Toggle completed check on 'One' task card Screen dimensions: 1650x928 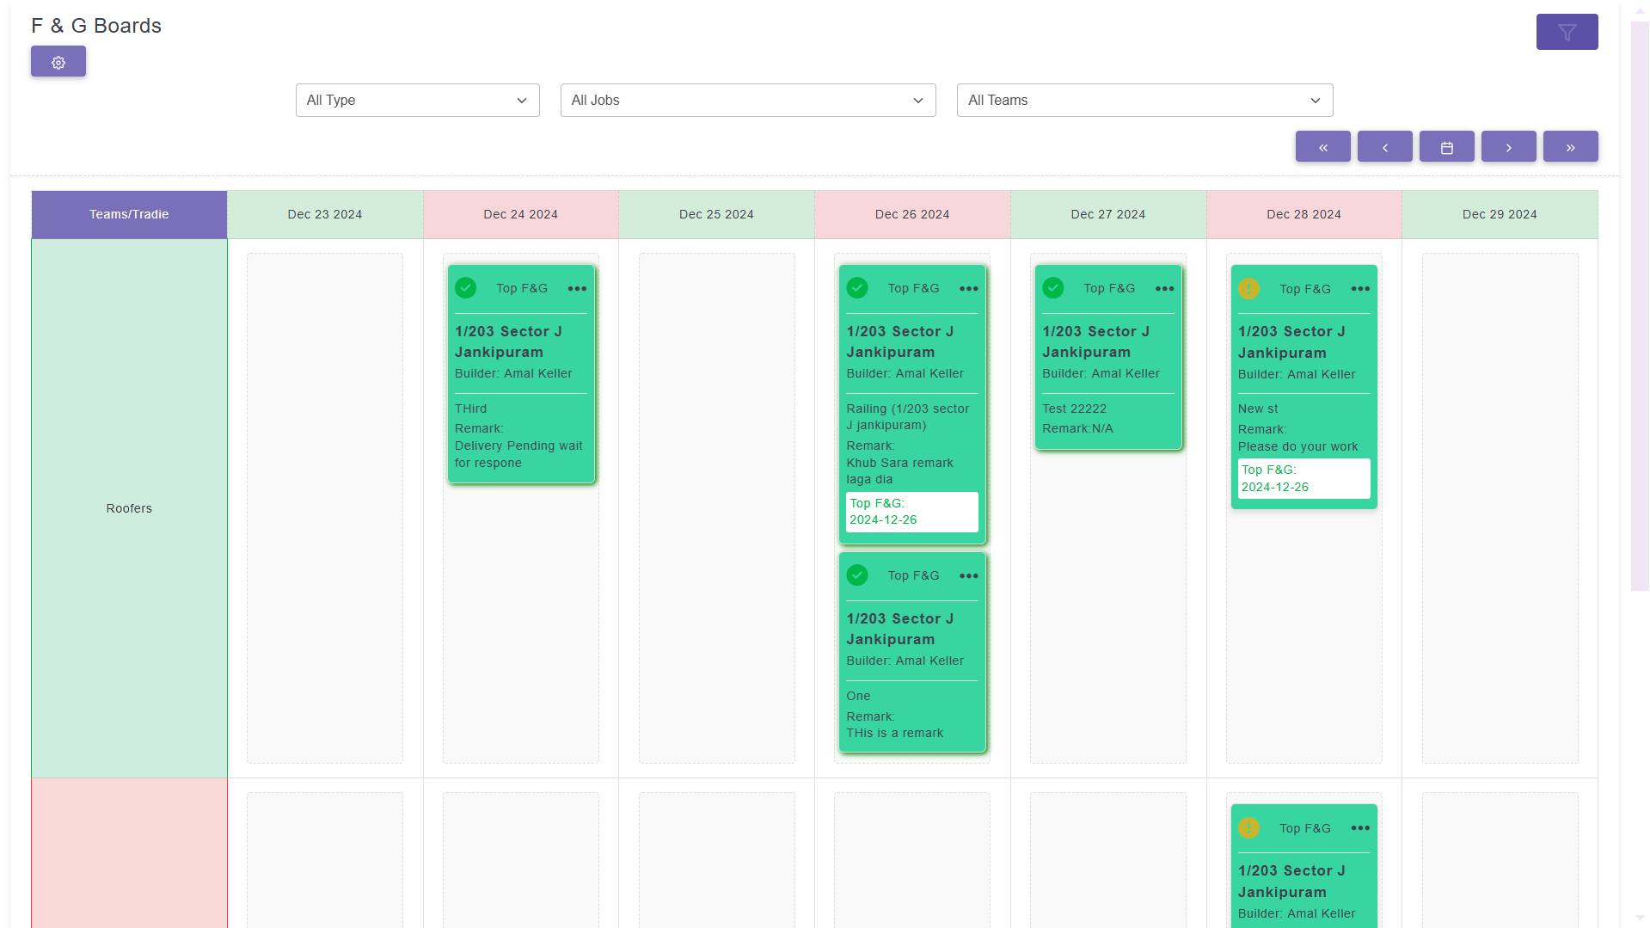(x=857, y=575)
